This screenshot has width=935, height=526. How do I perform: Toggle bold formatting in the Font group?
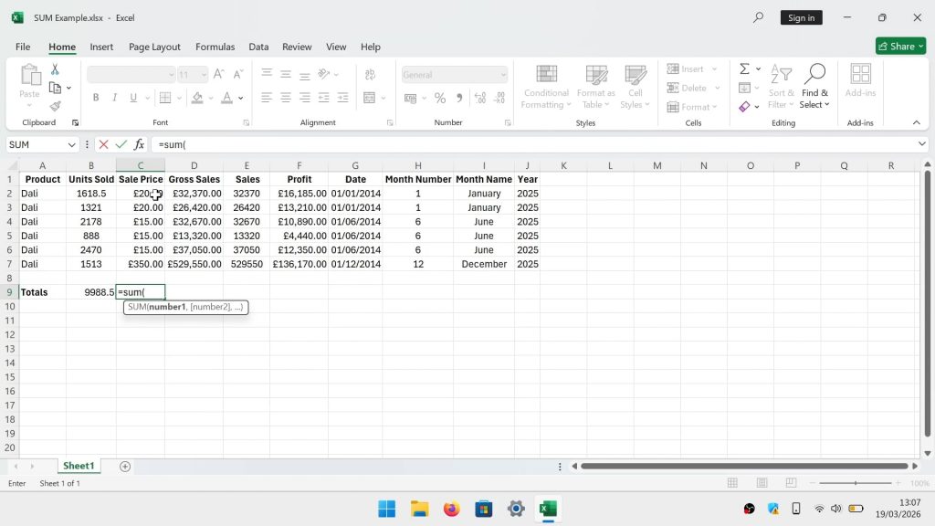[x=95, y=96]
